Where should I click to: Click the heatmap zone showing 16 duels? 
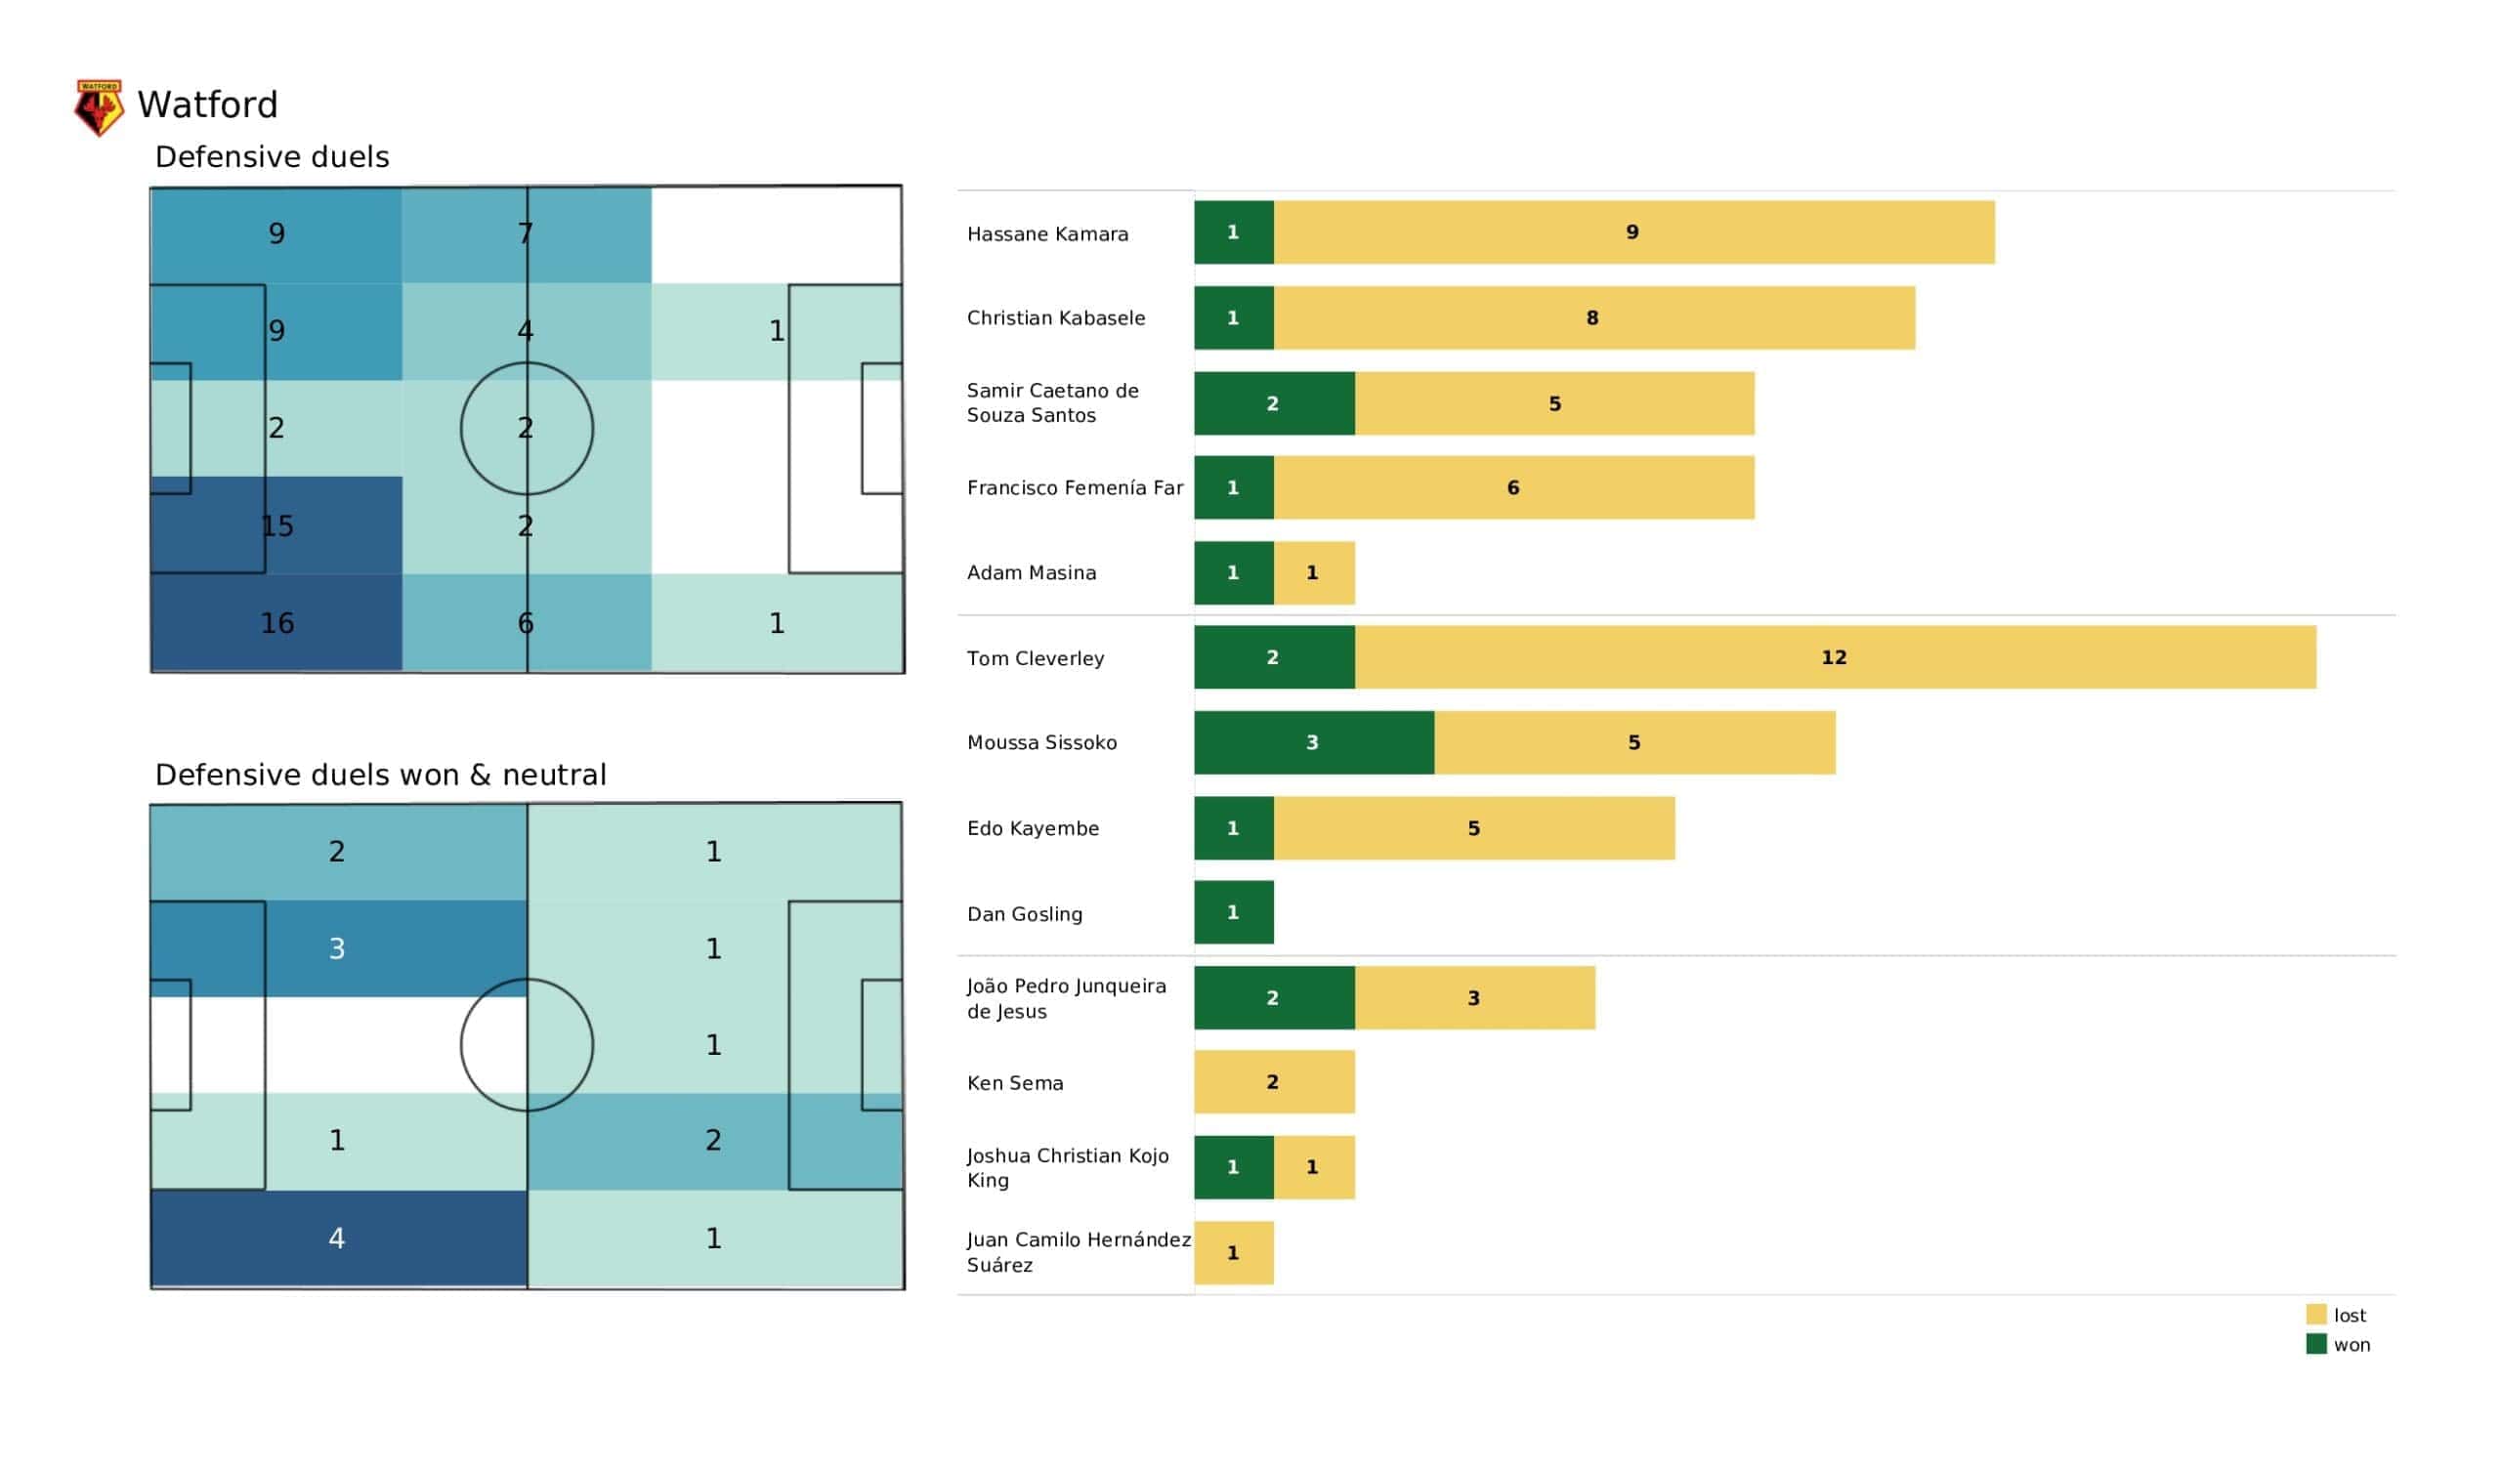pyautogui.click(x=276, y=623)
